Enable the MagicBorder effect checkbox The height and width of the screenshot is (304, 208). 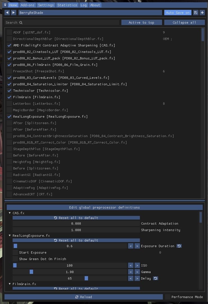tap(10, 110)
